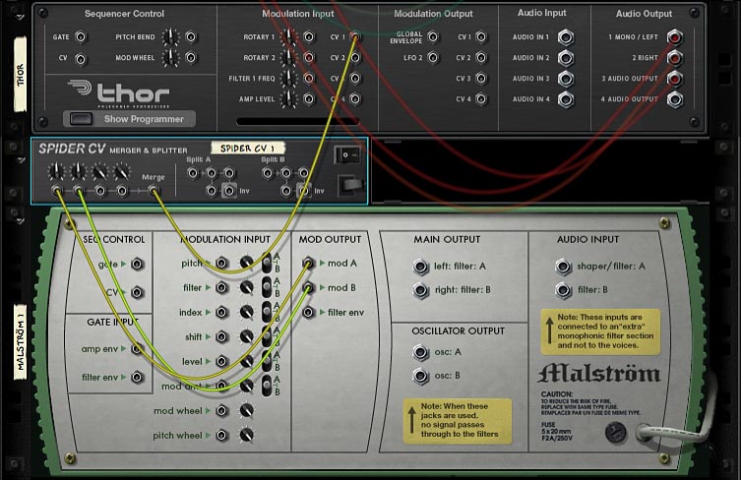This screenshot has width=741, height=480.
Task: Click Thor's Audio In 1 jack
Action: [x=566, y=37]
